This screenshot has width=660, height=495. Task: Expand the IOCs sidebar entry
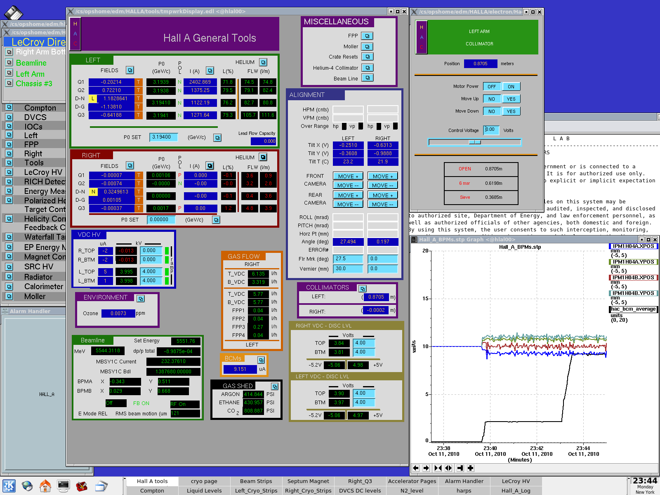click(9, 126)
